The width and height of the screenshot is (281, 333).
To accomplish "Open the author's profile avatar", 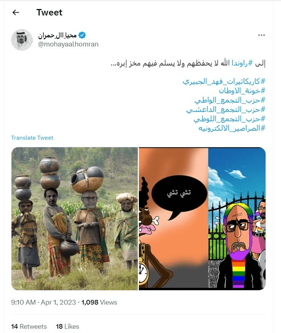I will coord(22,40).
